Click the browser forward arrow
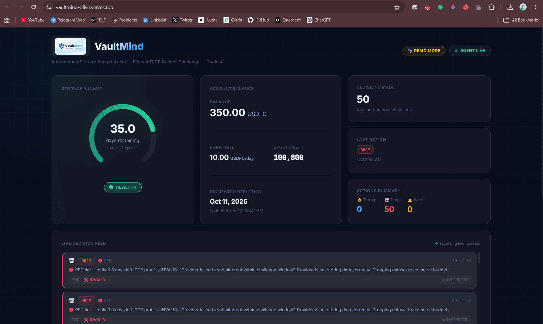The width and height of the screenshot is (543, 324). click(x=21, y=7)
